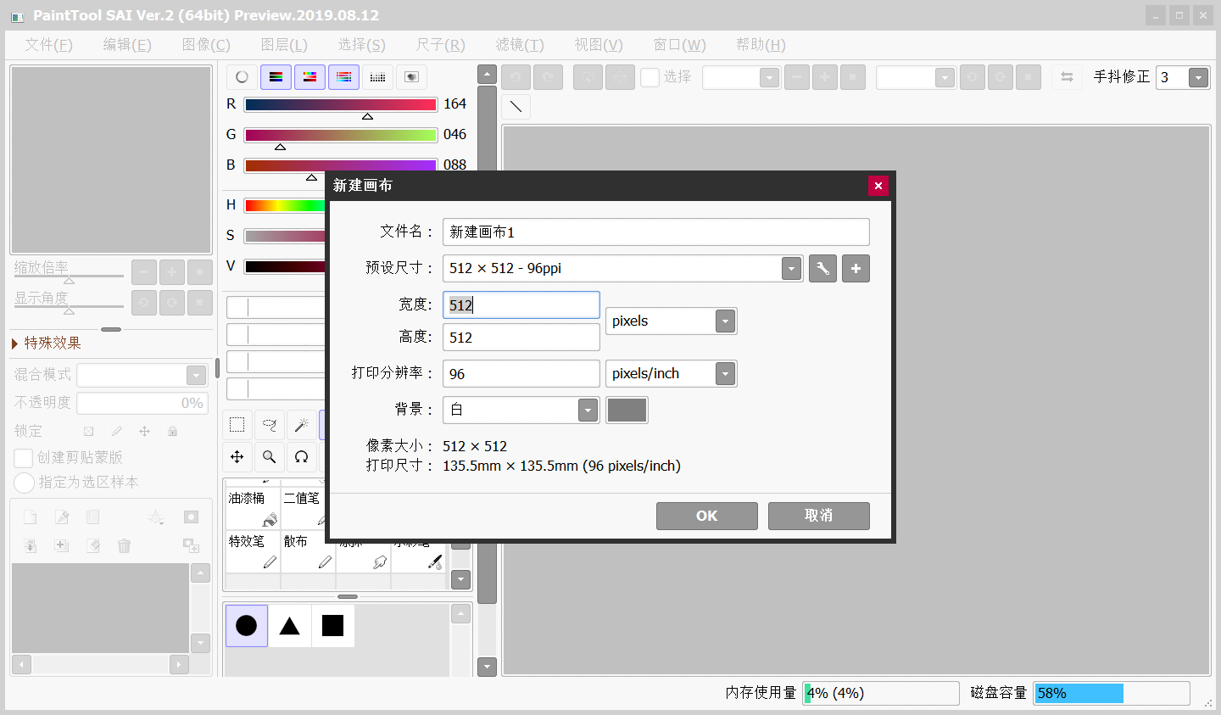Toggle the color mixer sliders icon
The image size is (1221, 715).
343,77
